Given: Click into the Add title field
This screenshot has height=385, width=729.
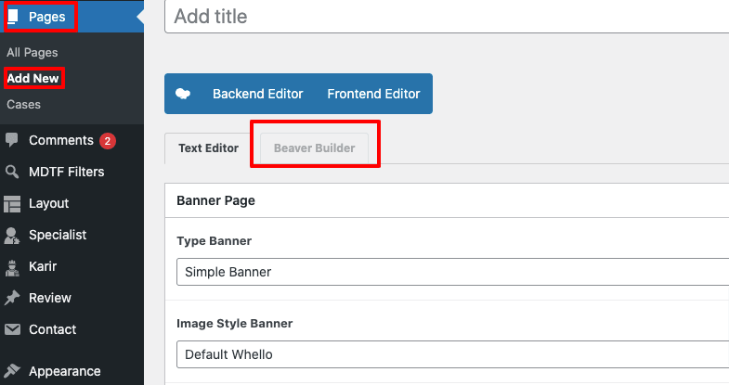Looking at the screenshot, I should [x=446, y=17].
